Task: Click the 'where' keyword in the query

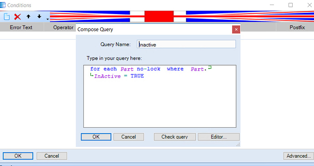Action: coord(175,69)
